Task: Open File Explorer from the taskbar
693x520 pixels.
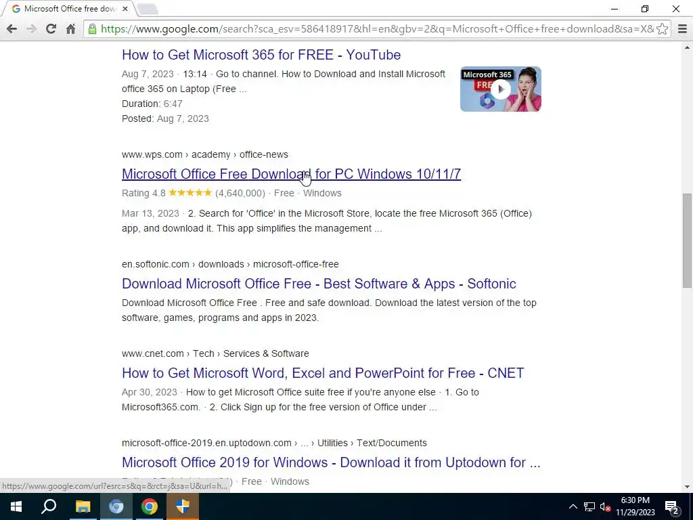Action: point(82,506)
